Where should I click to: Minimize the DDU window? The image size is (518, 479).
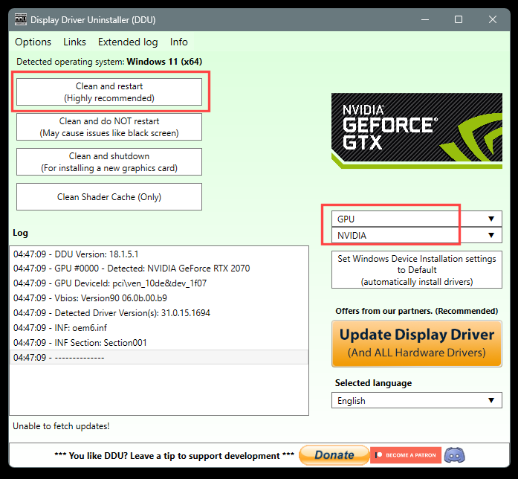tap(425, 19)
